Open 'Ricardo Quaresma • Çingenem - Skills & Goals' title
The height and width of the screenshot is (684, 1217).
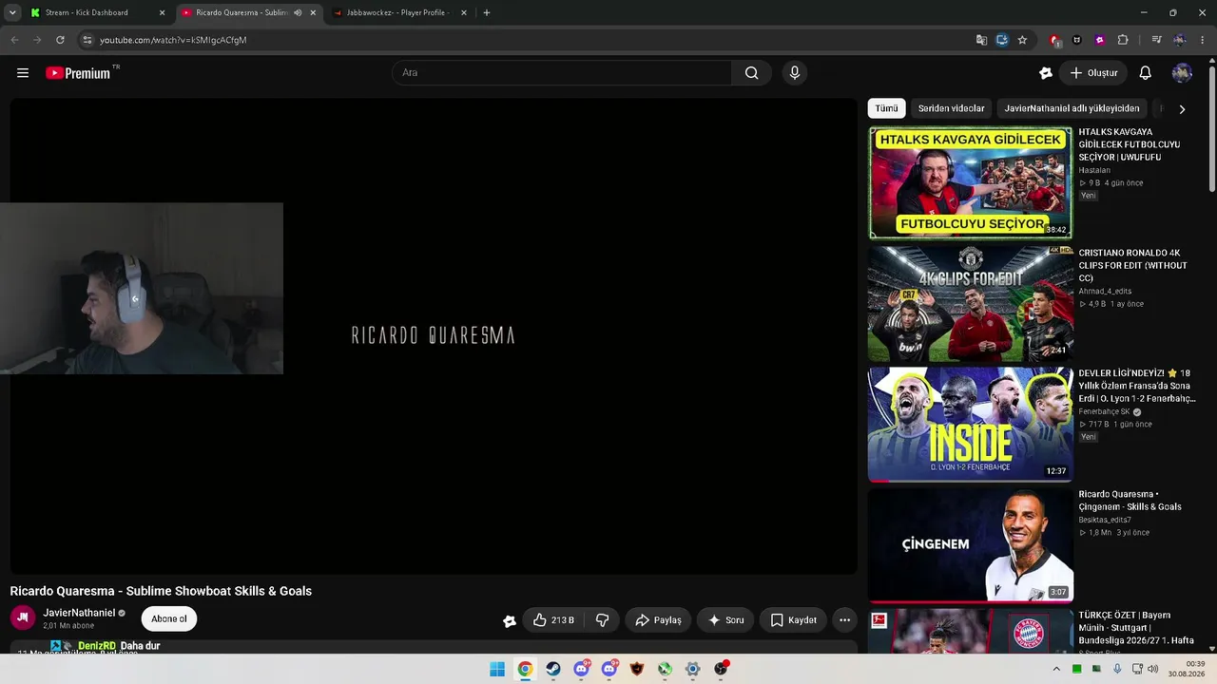(1130, 501)
